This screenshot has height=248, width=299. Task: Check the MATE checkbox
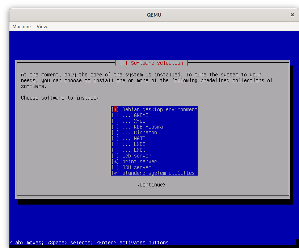click(x=115, y=138)
